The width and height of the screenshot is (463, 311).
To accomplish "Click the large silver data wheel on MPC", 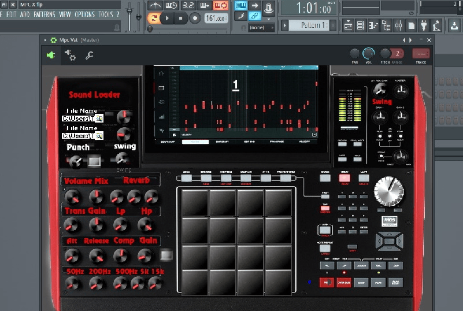I will pos(389,191).
